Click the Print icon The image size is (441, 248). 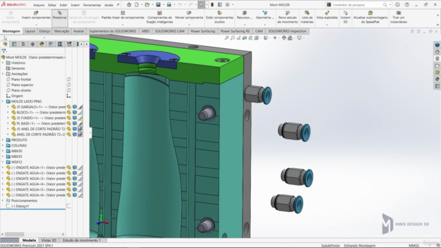pos(169,5)
